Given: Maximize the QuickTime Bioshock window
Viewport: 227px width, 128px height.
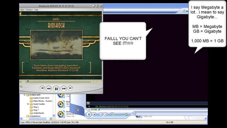Looking at the screenshot, I should [x=97, y=6].
